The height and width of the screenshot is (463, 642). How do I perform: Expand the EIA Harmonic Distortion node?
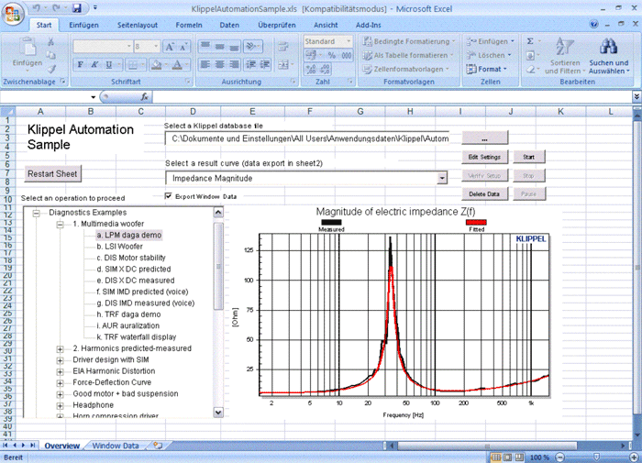(x=61, y=371)
